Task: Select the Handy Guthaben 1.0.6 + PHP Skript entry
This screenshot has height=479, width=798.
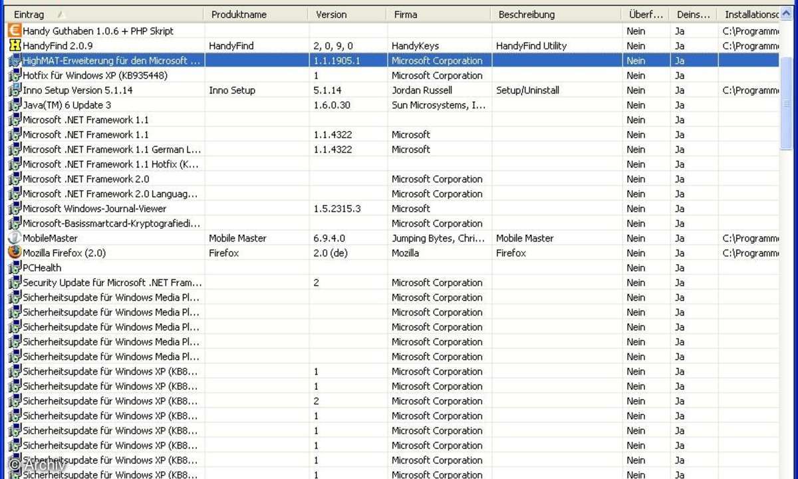Action: point(98,31)
